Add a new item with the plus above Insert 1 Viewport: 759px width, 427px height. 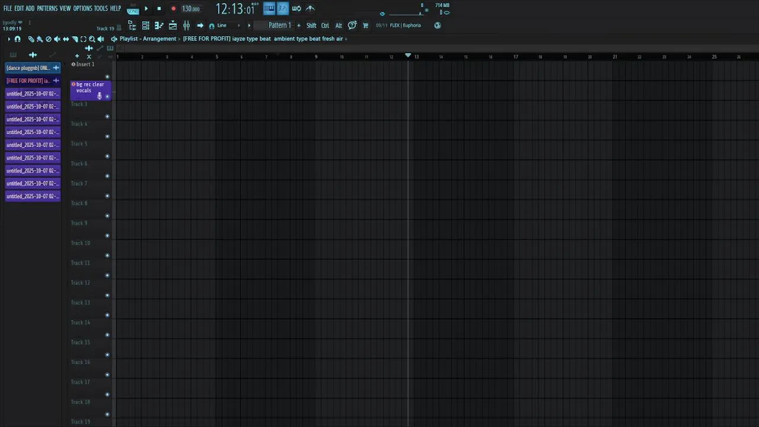pyautogui.click(x=77, y=56)
